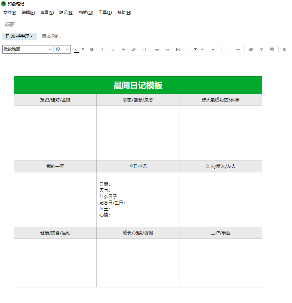Screen dimensions: 292x303
Task: Select the highlighter tool
Action: tap(134, 50)
